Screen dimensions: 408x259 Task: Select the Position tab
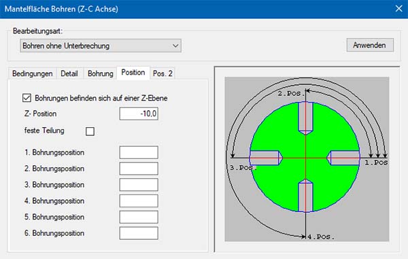tap(133, 73)
